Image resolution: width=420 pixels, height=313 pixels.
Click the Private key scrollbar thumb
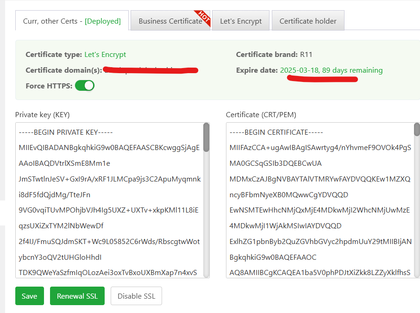(206, 137)
